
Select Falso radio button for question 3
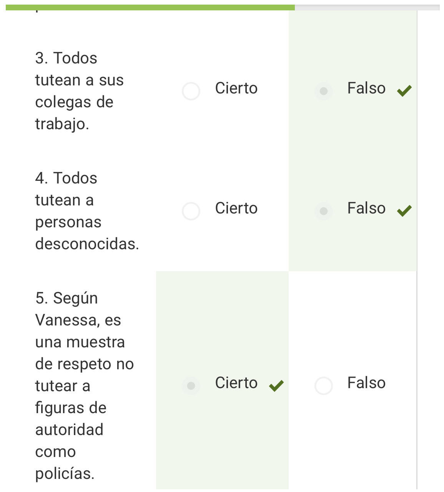tap(324, 91)
